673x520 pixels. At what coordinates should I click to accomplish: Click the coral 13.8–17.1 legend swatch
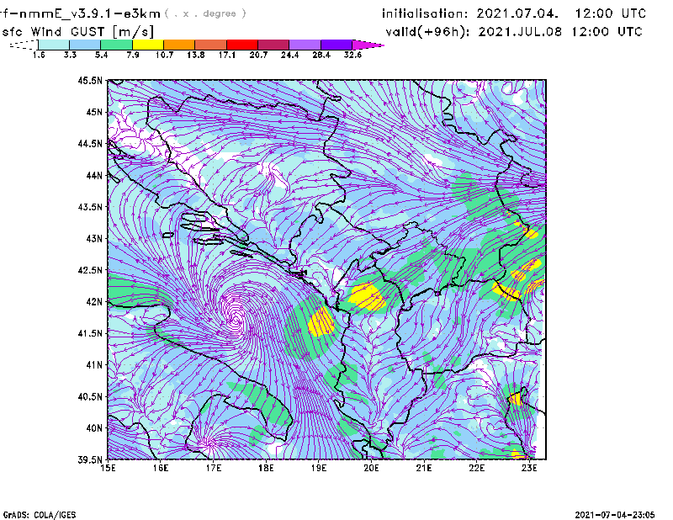click(x=211, y=45)
